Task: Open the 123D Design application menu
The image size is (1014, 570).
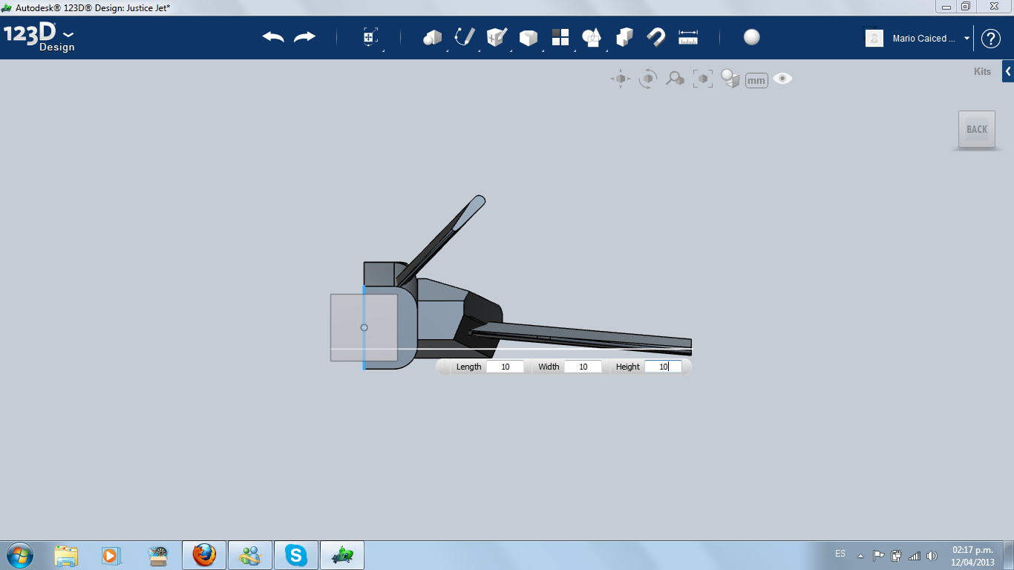Action: pyautogui.click(x=39, y=37)
